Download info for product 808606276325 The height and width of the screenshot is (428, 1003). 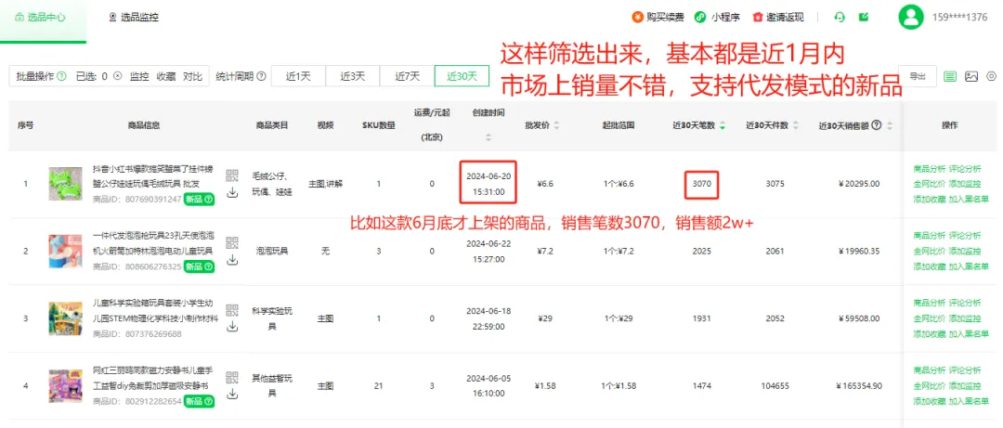[232, 260]
